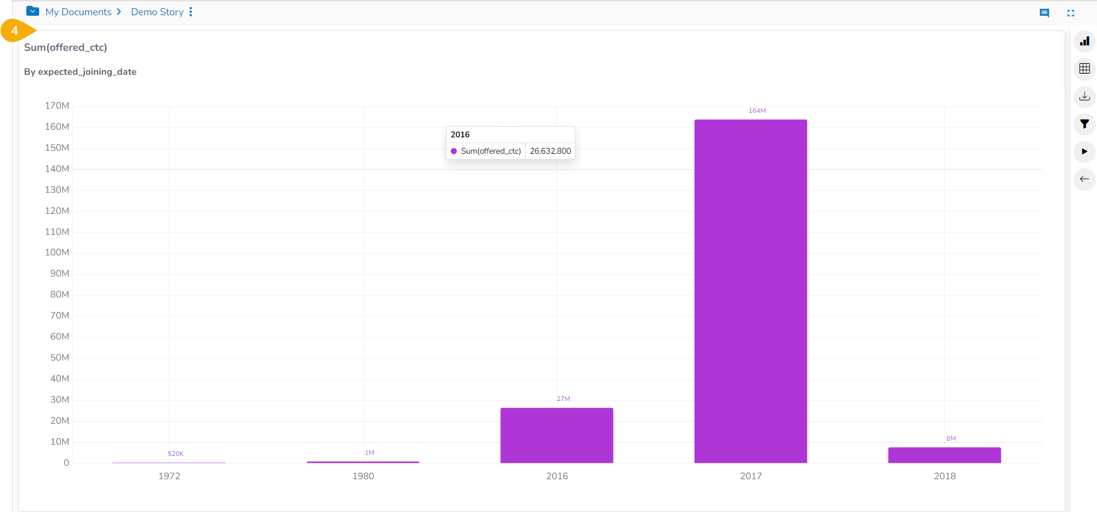Open the chart type bar-chart icon

[x=1084, y=41]
